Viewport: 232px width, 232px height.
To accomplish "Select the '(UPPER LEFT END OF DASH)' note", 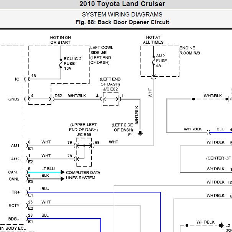I will [x=83, y=127].
